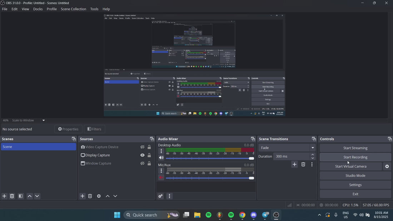Screen dimensions: 393x221
Task: Move source down arrow in Sources dock
Action: (115, 196)
